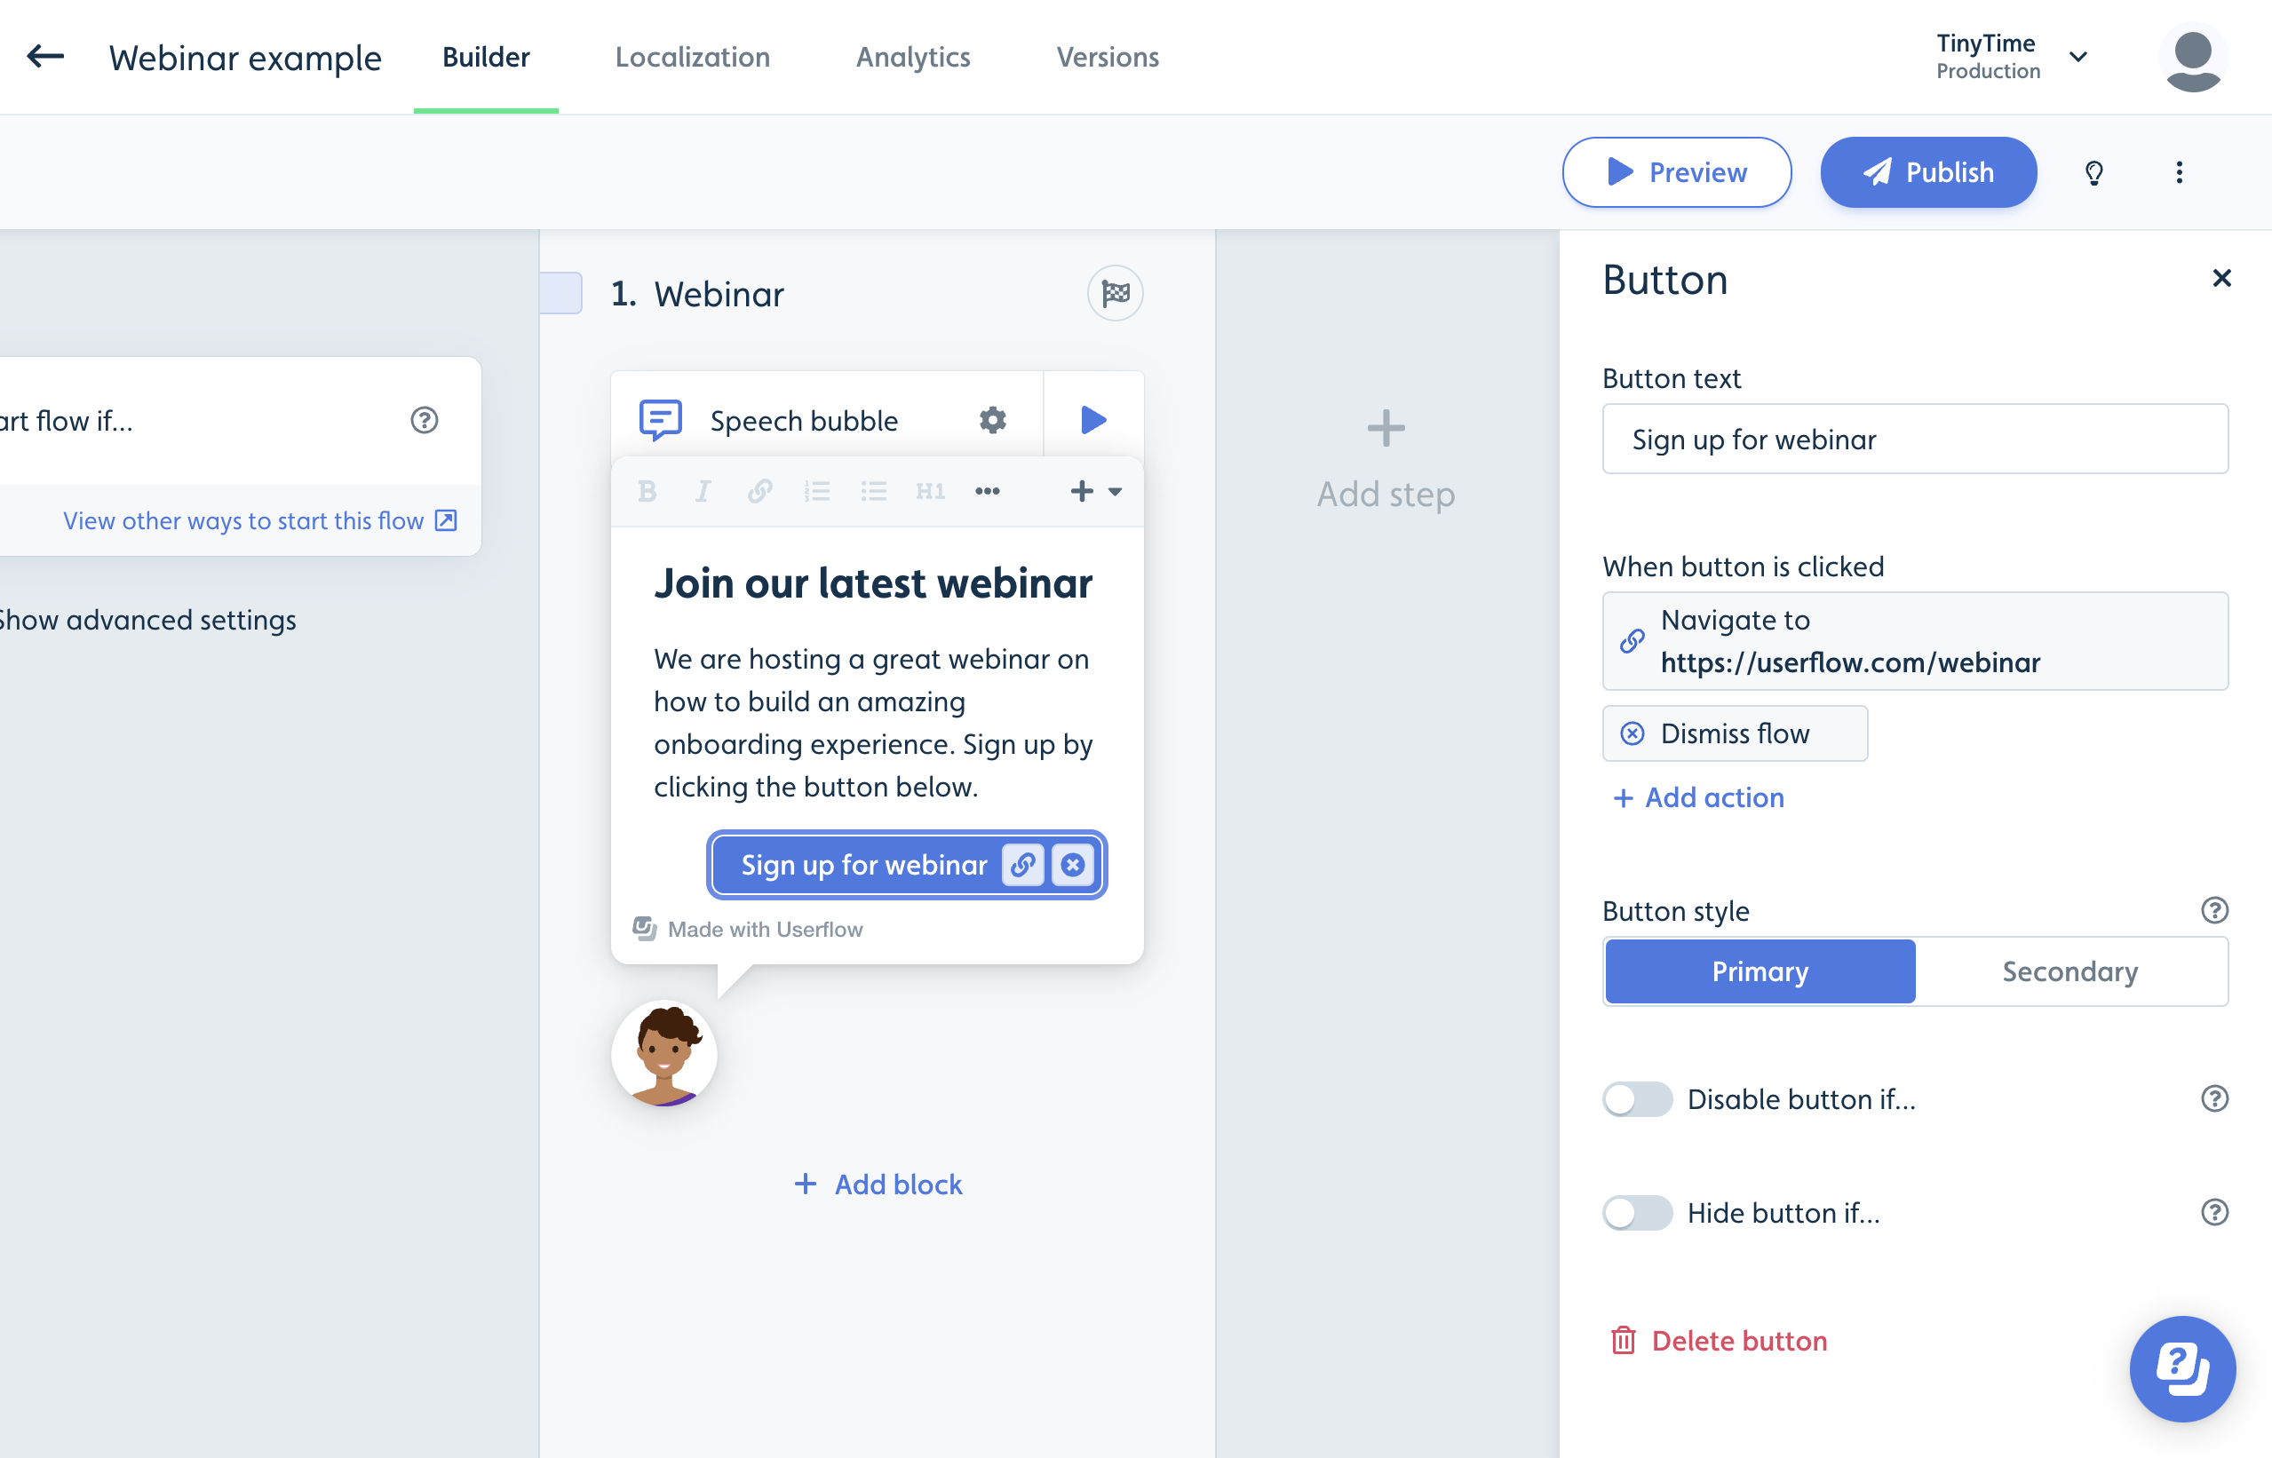Switch to the Localization tab
2272x1458 pixels.
point(692,56)
